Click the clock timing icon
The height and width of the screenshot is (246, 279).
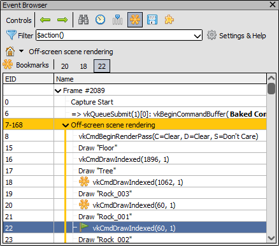[100, 20]
